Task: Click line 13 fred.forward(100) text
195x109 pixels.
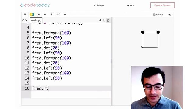Action: (x=51, y=73)
